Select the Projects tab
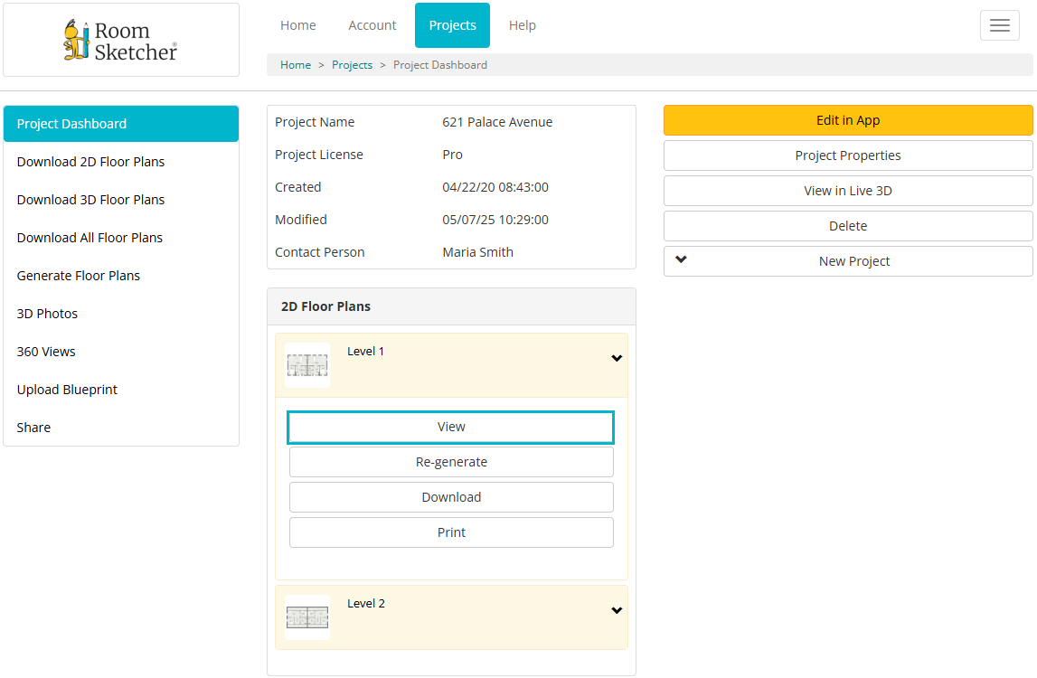 click(x=452, y=25)
